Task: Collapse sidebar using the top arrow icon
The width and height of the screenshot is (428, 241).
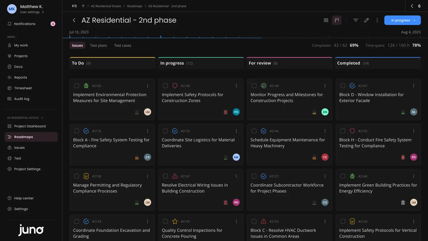Action: click(74, 6)
